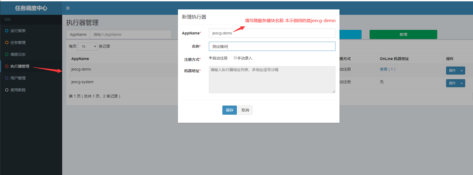Click the 新增执行器 dialog title
Screen dimensions: 473x175
[x=194, y=17]
